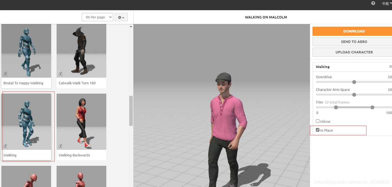Select Catwalk Walk Turn 180 thumbnail
This screenshot has height=187, width=392.
(81, 51)
